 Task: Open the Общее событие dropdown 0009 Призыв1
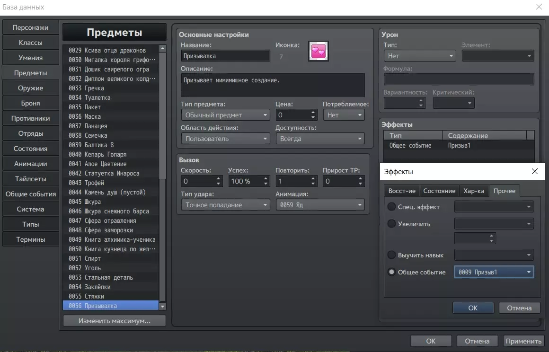coord(494,272)
